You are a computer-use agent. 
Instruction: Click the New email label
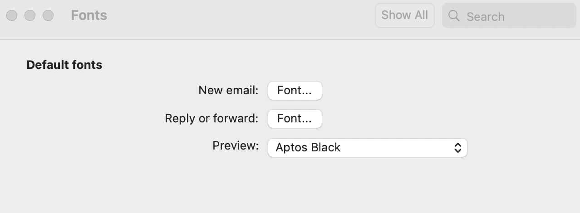228,91
